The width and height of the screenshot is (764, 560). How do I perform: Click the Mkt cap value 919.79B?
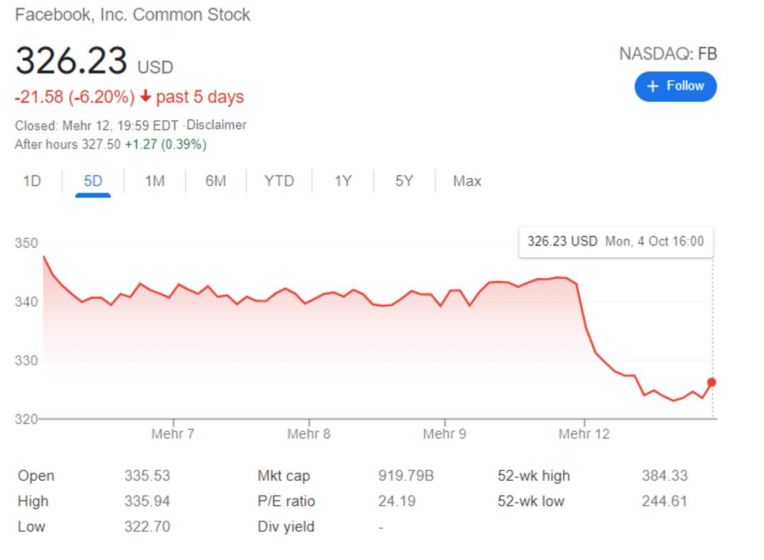pos(406,475)
